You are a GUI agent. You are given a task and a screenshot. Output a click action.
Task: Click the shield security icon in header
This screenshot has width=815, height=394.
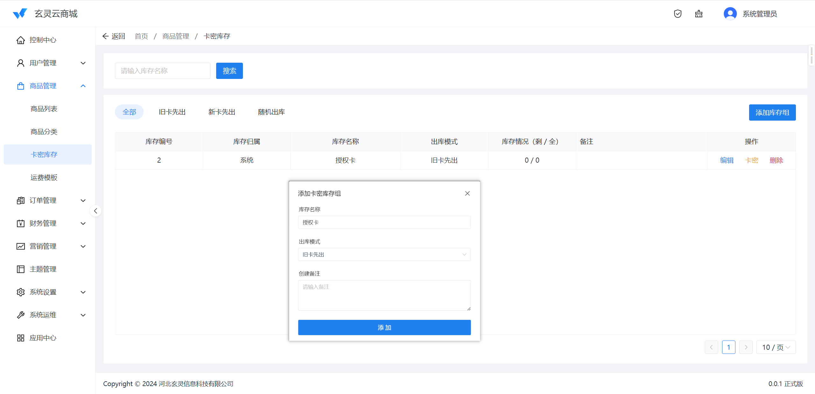click(677, 14)
